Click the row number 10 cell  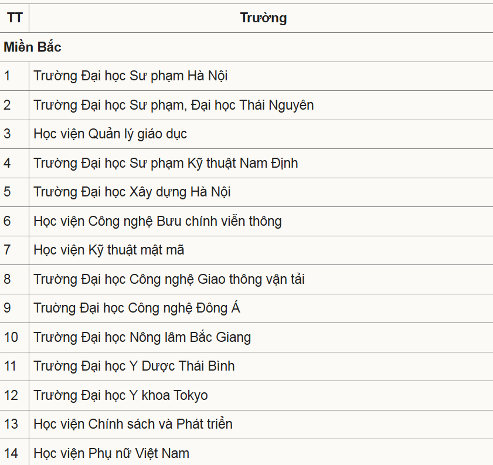point(11,337)
